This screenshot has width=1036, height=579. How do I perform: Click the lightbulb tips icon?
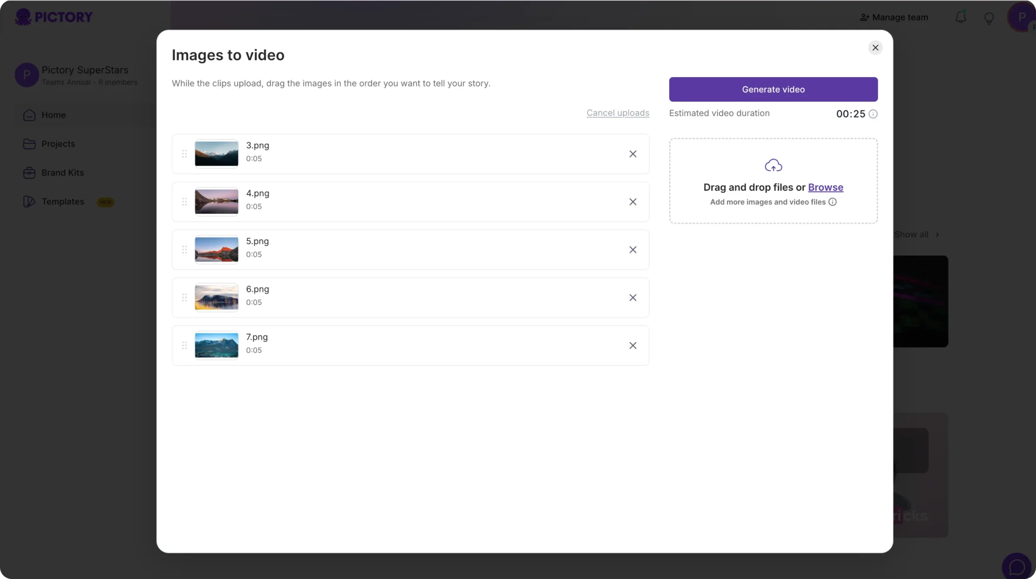coord(989,18)
